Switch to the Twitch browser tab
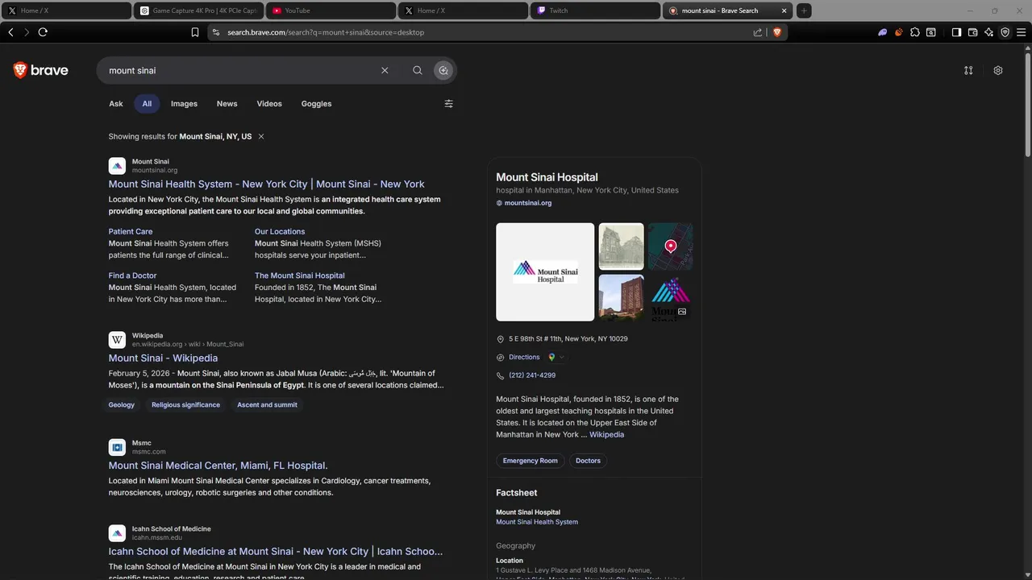The image size is (1032, 580). pyautogui.click(x=595, y=10)
